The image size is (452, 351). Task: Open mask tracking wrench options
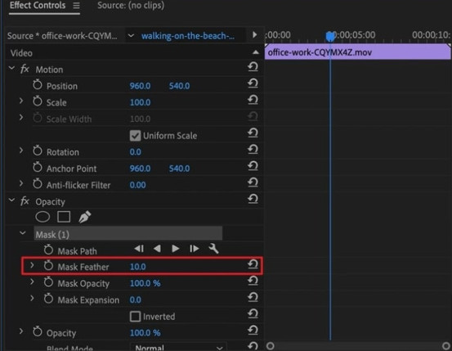[213, 249]
